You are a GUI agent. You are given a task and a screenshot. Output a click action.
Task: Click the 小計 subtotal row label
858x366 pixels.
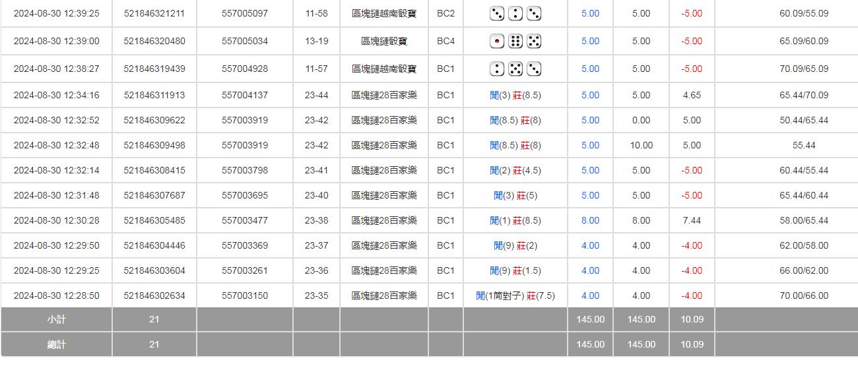click(57, 319)
